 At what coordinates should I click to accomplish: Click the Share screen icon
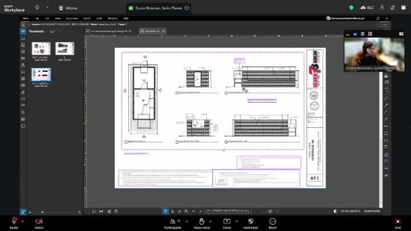point(227,221)
